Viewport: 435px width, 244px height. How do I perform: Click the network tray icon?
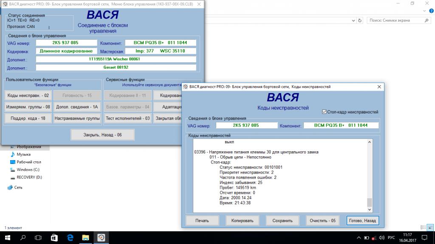click(374, 238)
